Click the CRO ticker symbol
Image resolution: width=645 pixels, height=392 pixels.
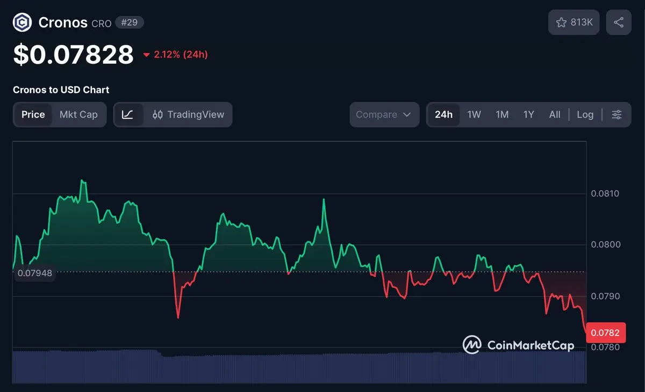click(x=101, y=24)
